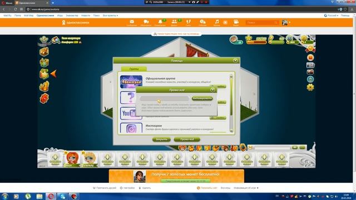
Task: Open the game settings gear icon at right
Action: (x=310, y=87)
